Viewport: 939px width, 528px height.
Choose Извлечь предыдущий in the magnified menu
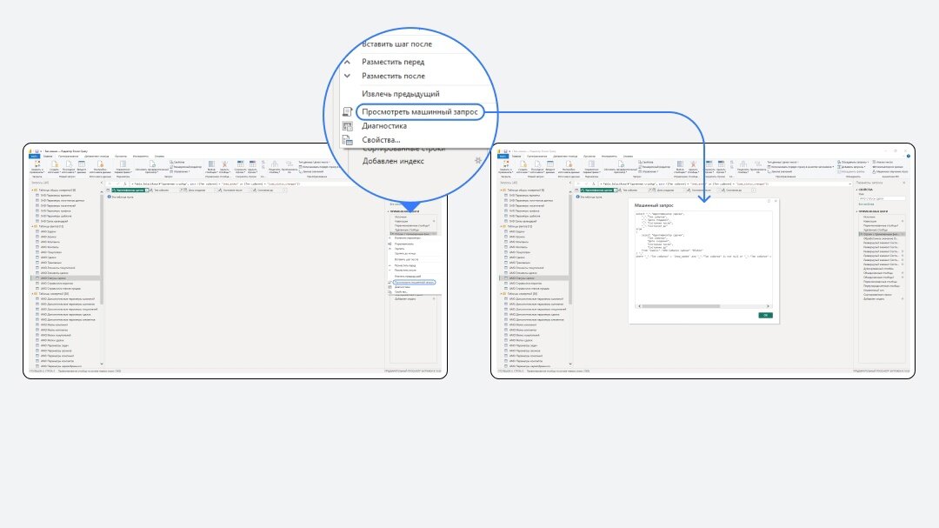point(400,93)
